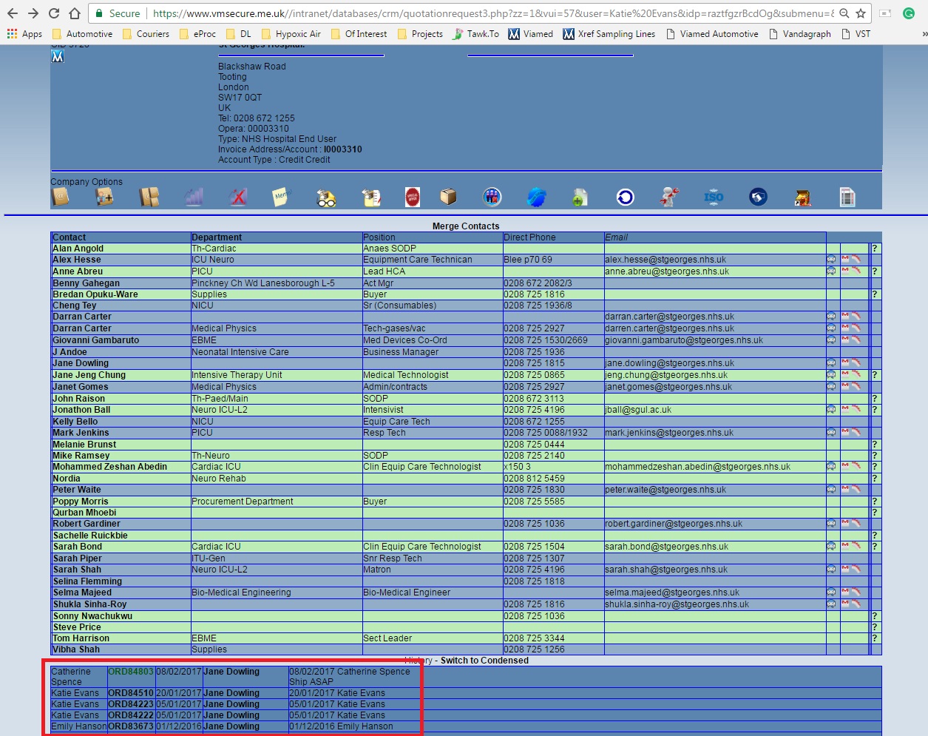The width and height of the screenshot is (928, 736).
Task: Click the handshake icon in Company Options
Action: point(758,197)
